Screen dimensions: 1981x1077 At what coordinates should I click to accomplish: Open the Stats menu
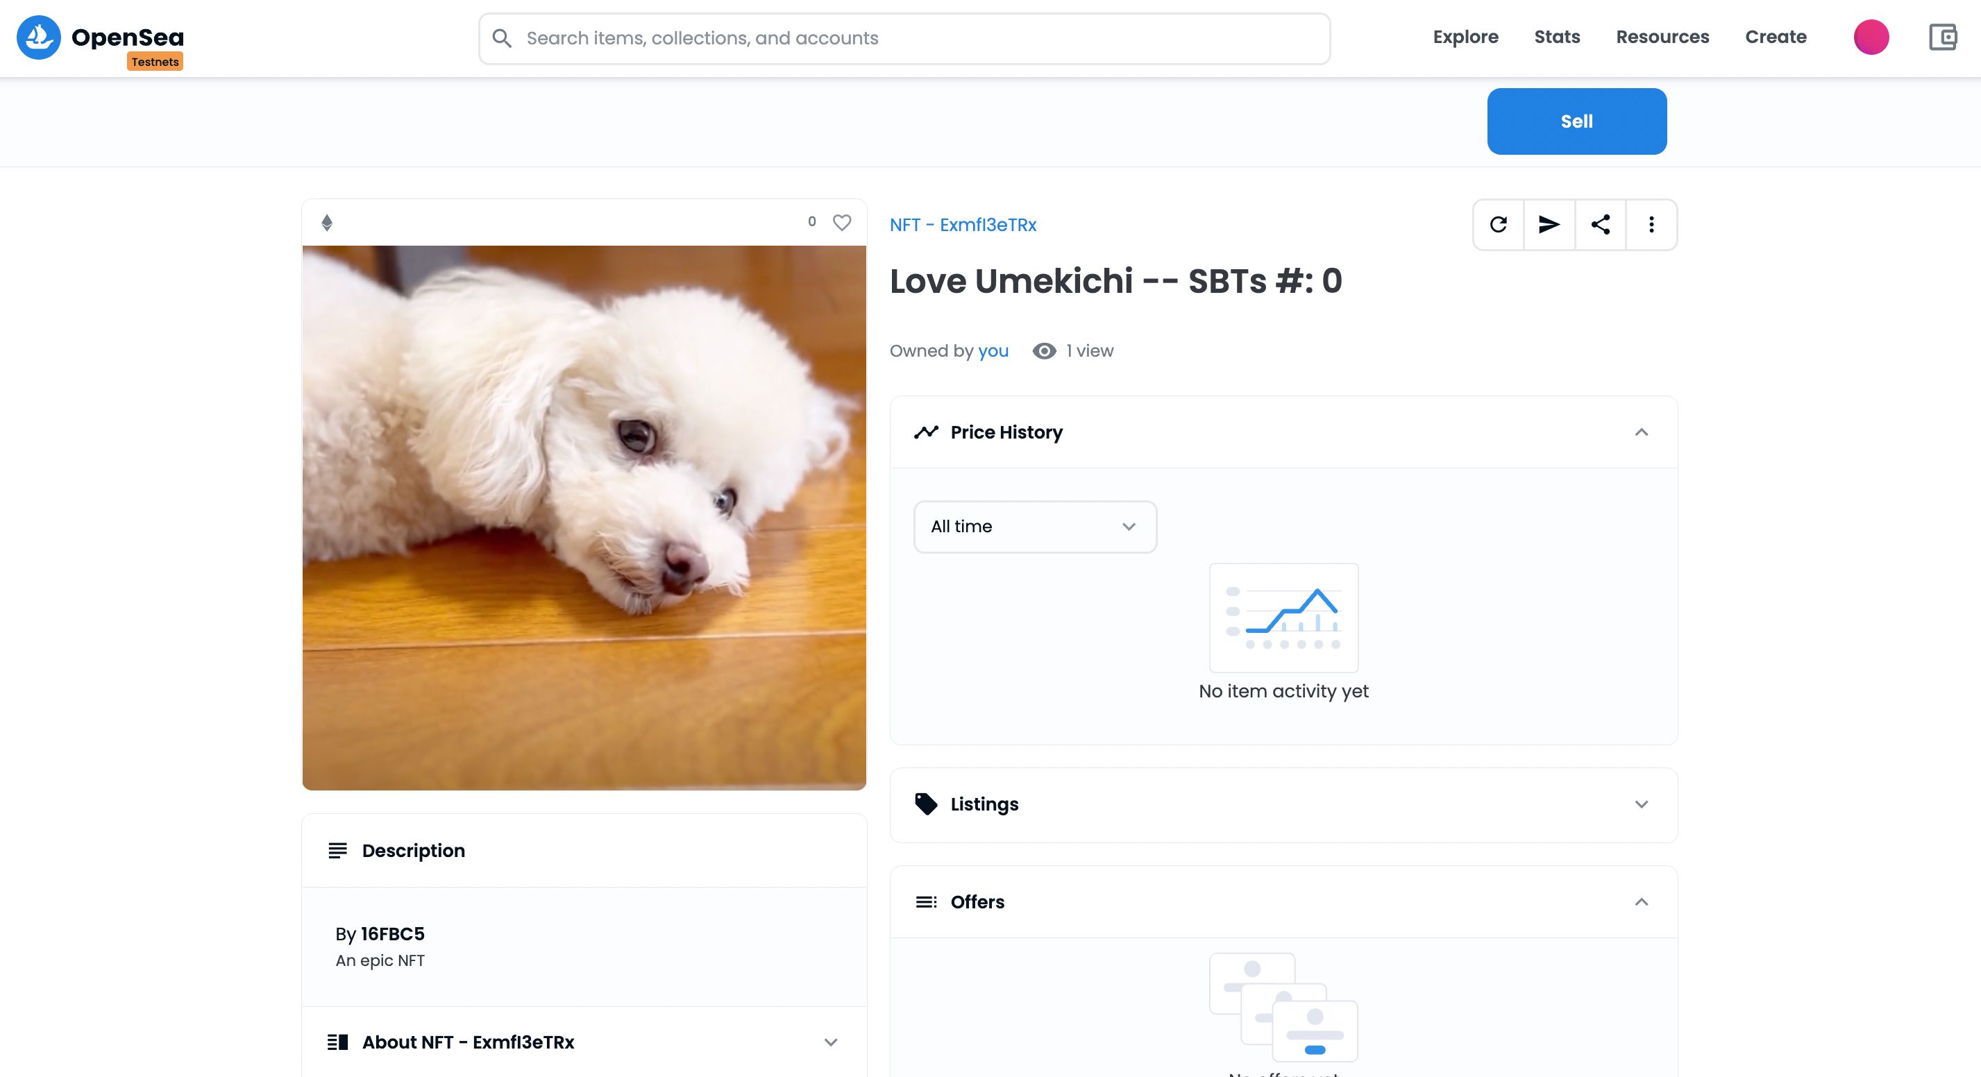coord(1558,37)
